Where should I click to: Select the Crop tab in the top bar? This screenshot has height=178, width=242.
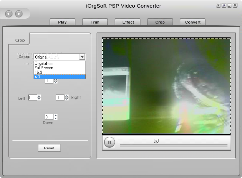pos(160,22)
